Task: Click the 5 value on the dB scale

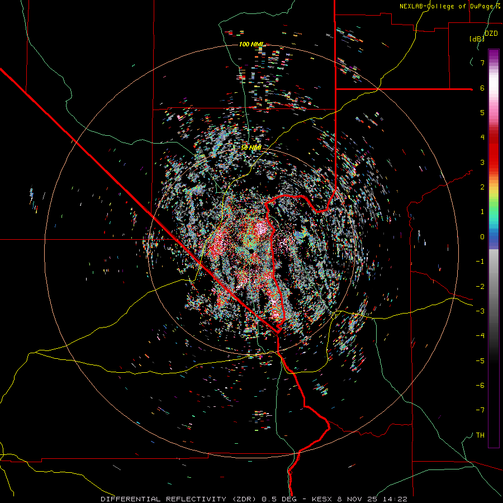Action: pos(482,112)
